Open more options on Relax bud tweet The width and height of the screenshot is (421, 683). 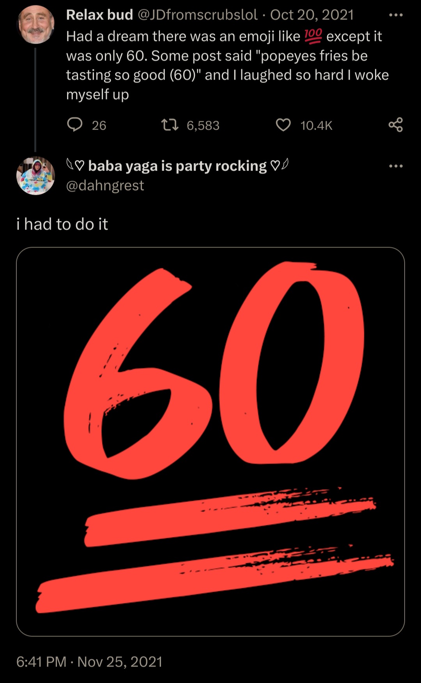click(396, 15)
